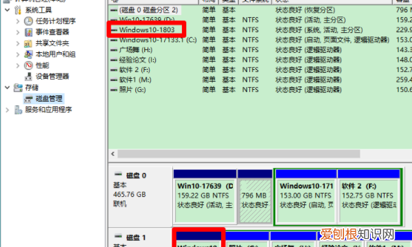Select Win10-17639 159.22 GB partition block
Viewport: 412px width, 247px height.
[x=205, y=197]
